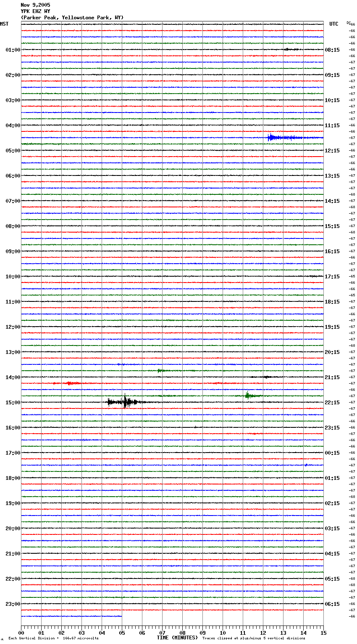Click the '15:00' MST time label
This screenshot has width=357, height=644.
(x=13, y=403)
